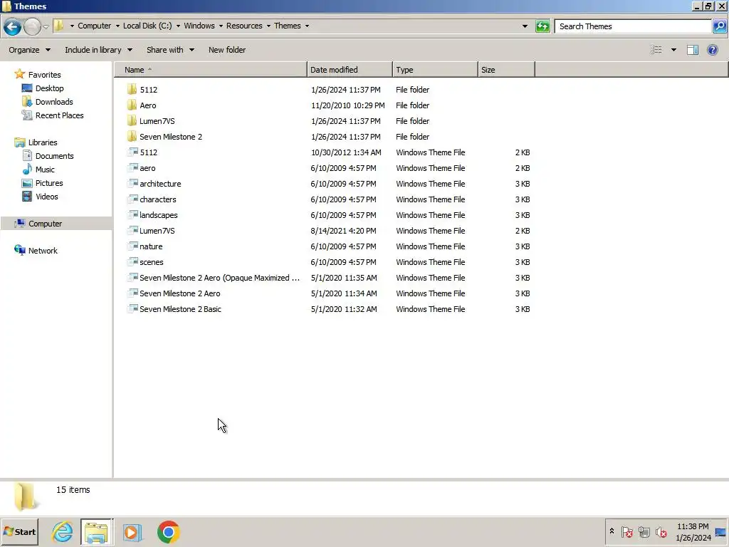Sort by the Date modified column
Viewport: 729px width, 547px height.
350,70
